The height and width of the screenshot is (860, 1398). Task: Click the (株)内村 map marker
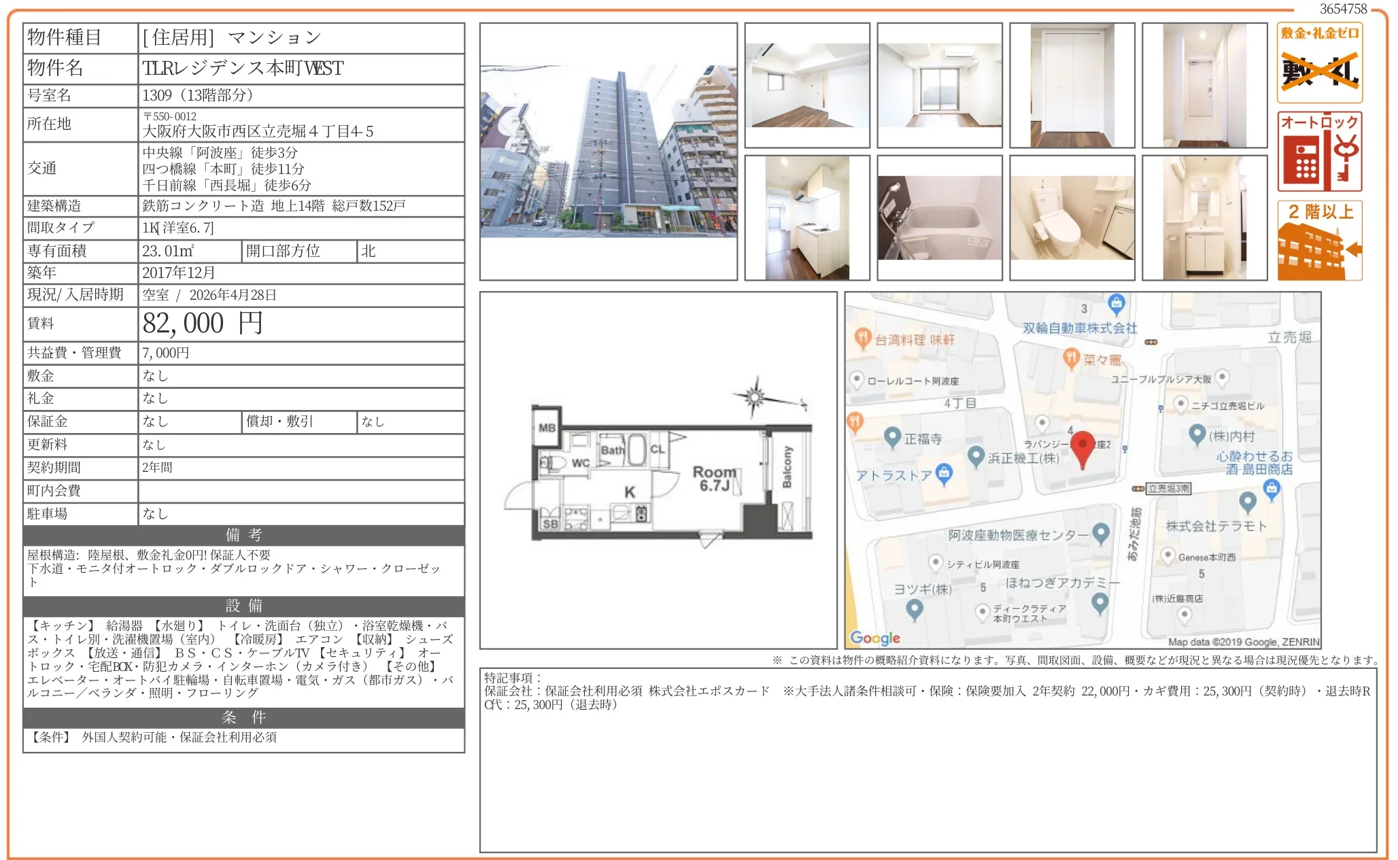pyautogui.click(x=1197, y=433)
